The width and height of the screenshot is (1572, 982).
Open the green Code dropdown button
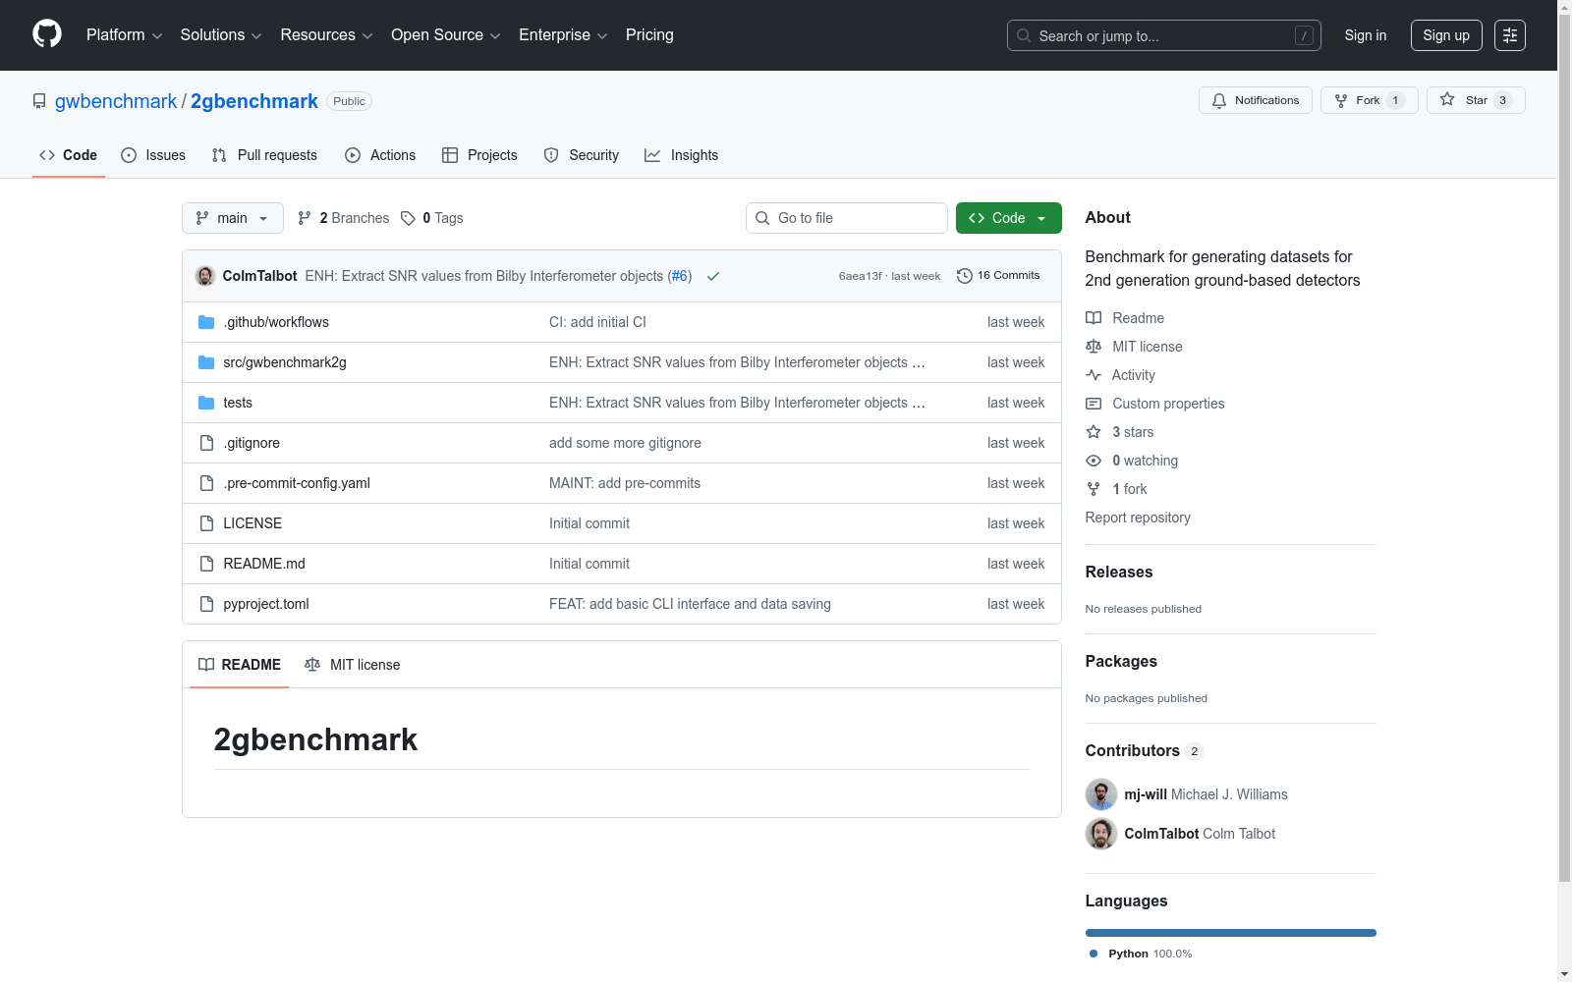(x=1008, y=218)
